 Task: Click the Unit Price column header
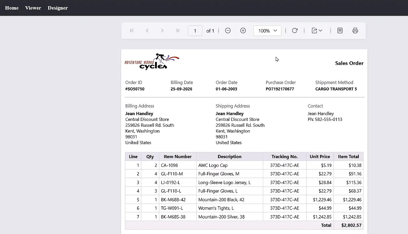pyautogui.click(x=320, y=156)
